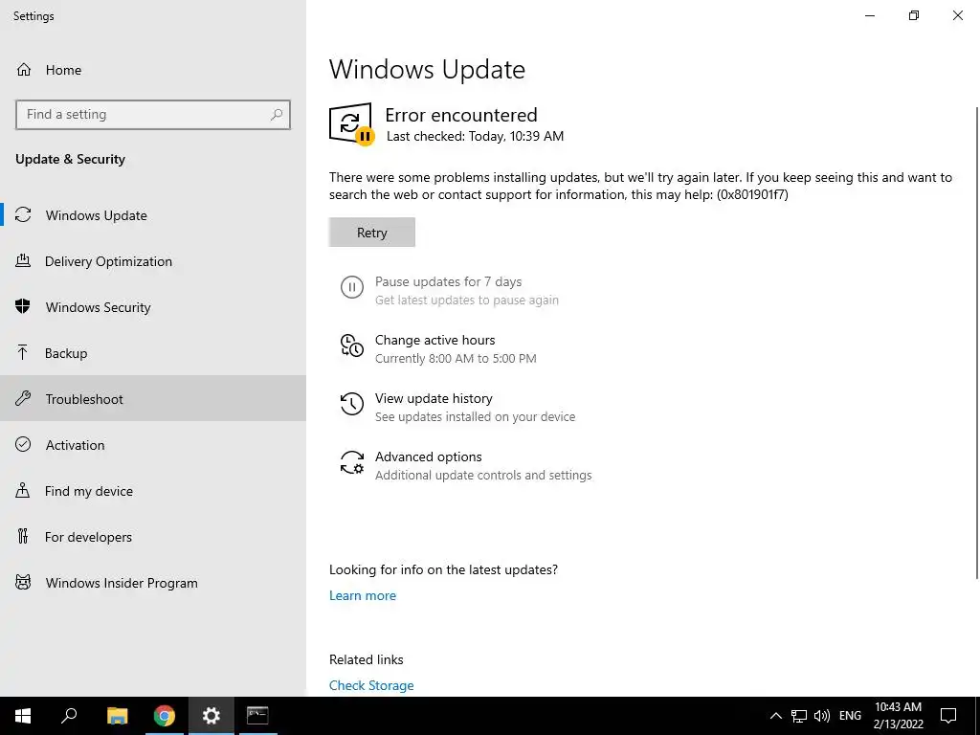Click the vertical scrollbar of Settings window
Viewport: 980px width, 735px height.
(977, 344)
